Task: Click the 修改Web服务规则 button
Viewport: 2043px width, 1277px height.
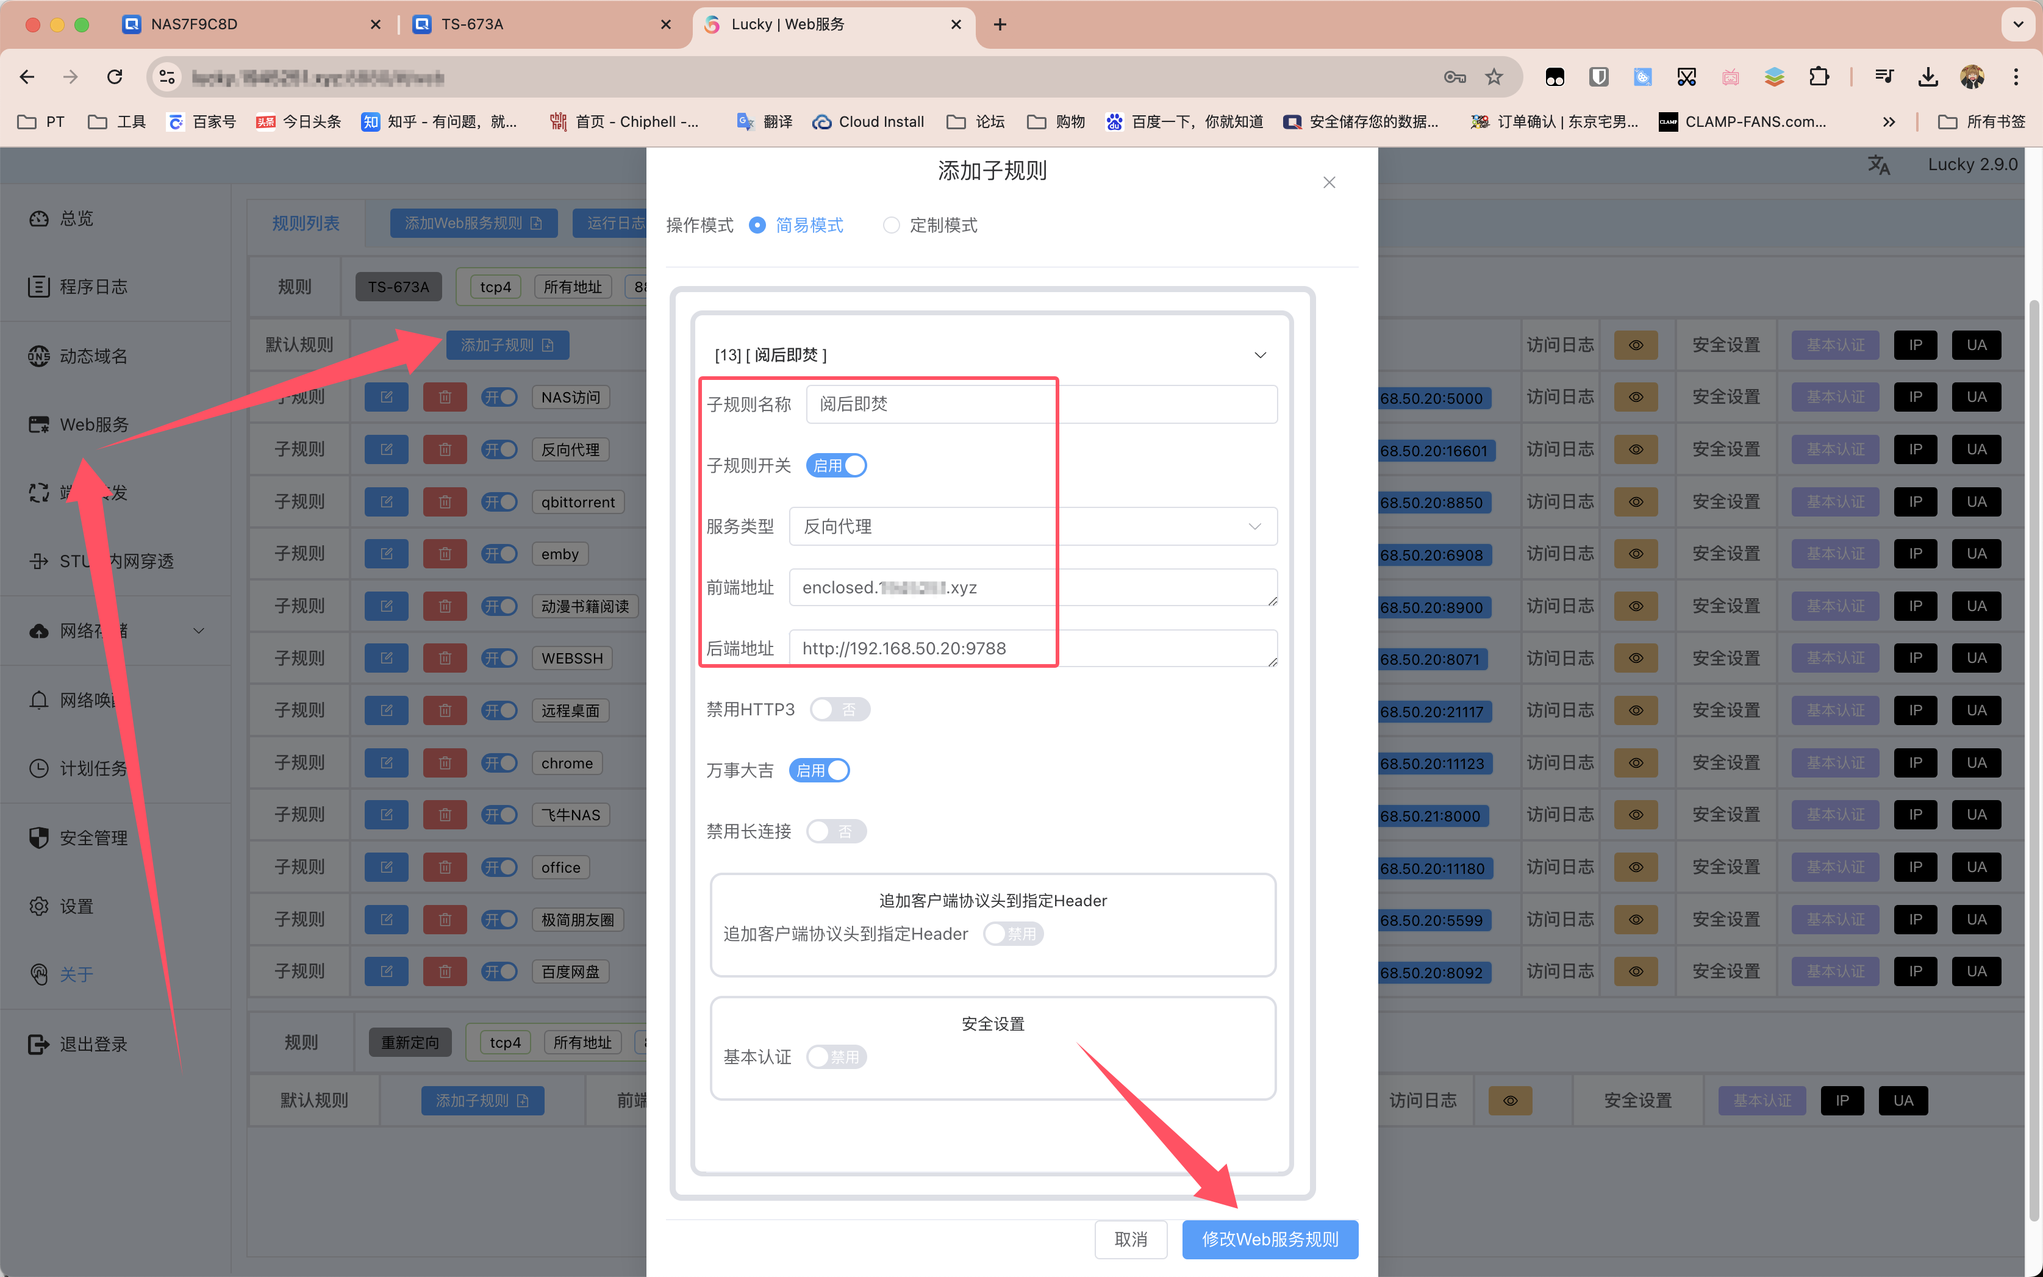Action: click(1270, 1239)
